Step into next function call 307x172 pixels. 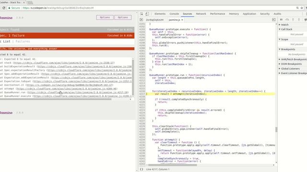pos(293,20)
